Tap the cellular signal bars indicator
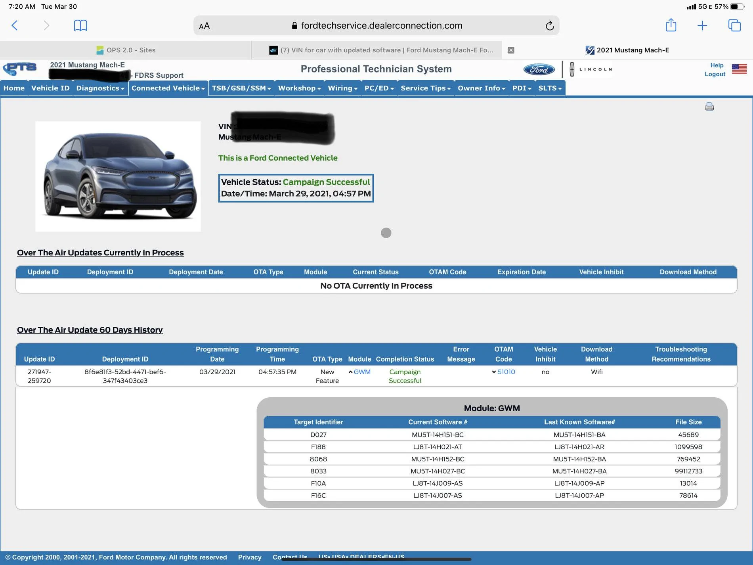This screenshot has height=565, width=753. coord(691,7)
